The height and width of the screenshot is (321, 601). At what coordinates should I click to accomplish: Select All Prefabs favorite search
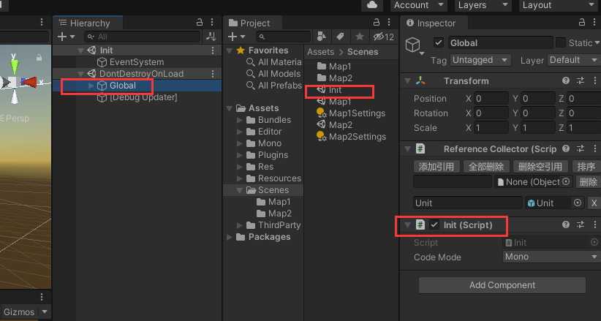click(274, 86)
